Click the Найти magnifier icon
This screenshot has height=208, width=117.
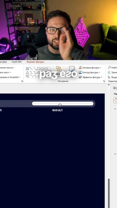coord(109,68)
